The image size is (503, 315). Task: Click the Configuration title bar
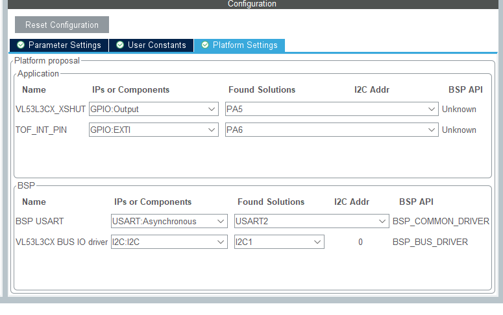click(x=252, y=4)
